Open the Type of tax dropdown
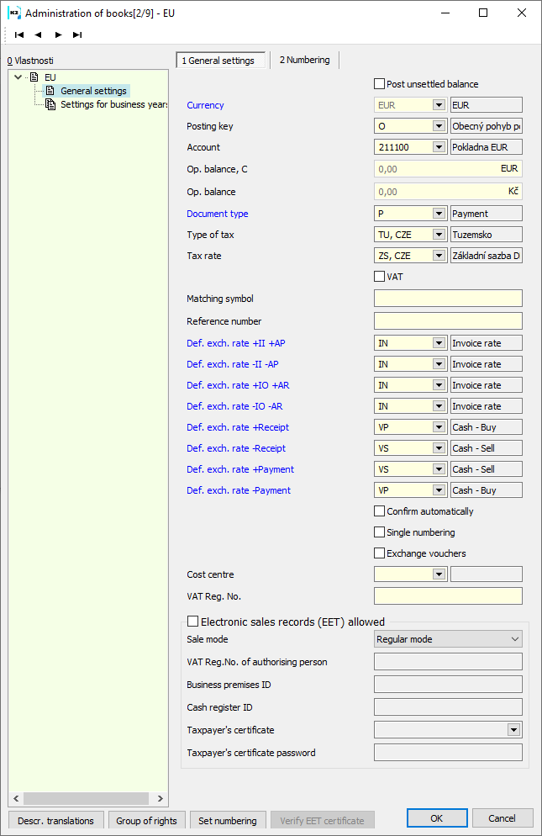 point(439,235)
